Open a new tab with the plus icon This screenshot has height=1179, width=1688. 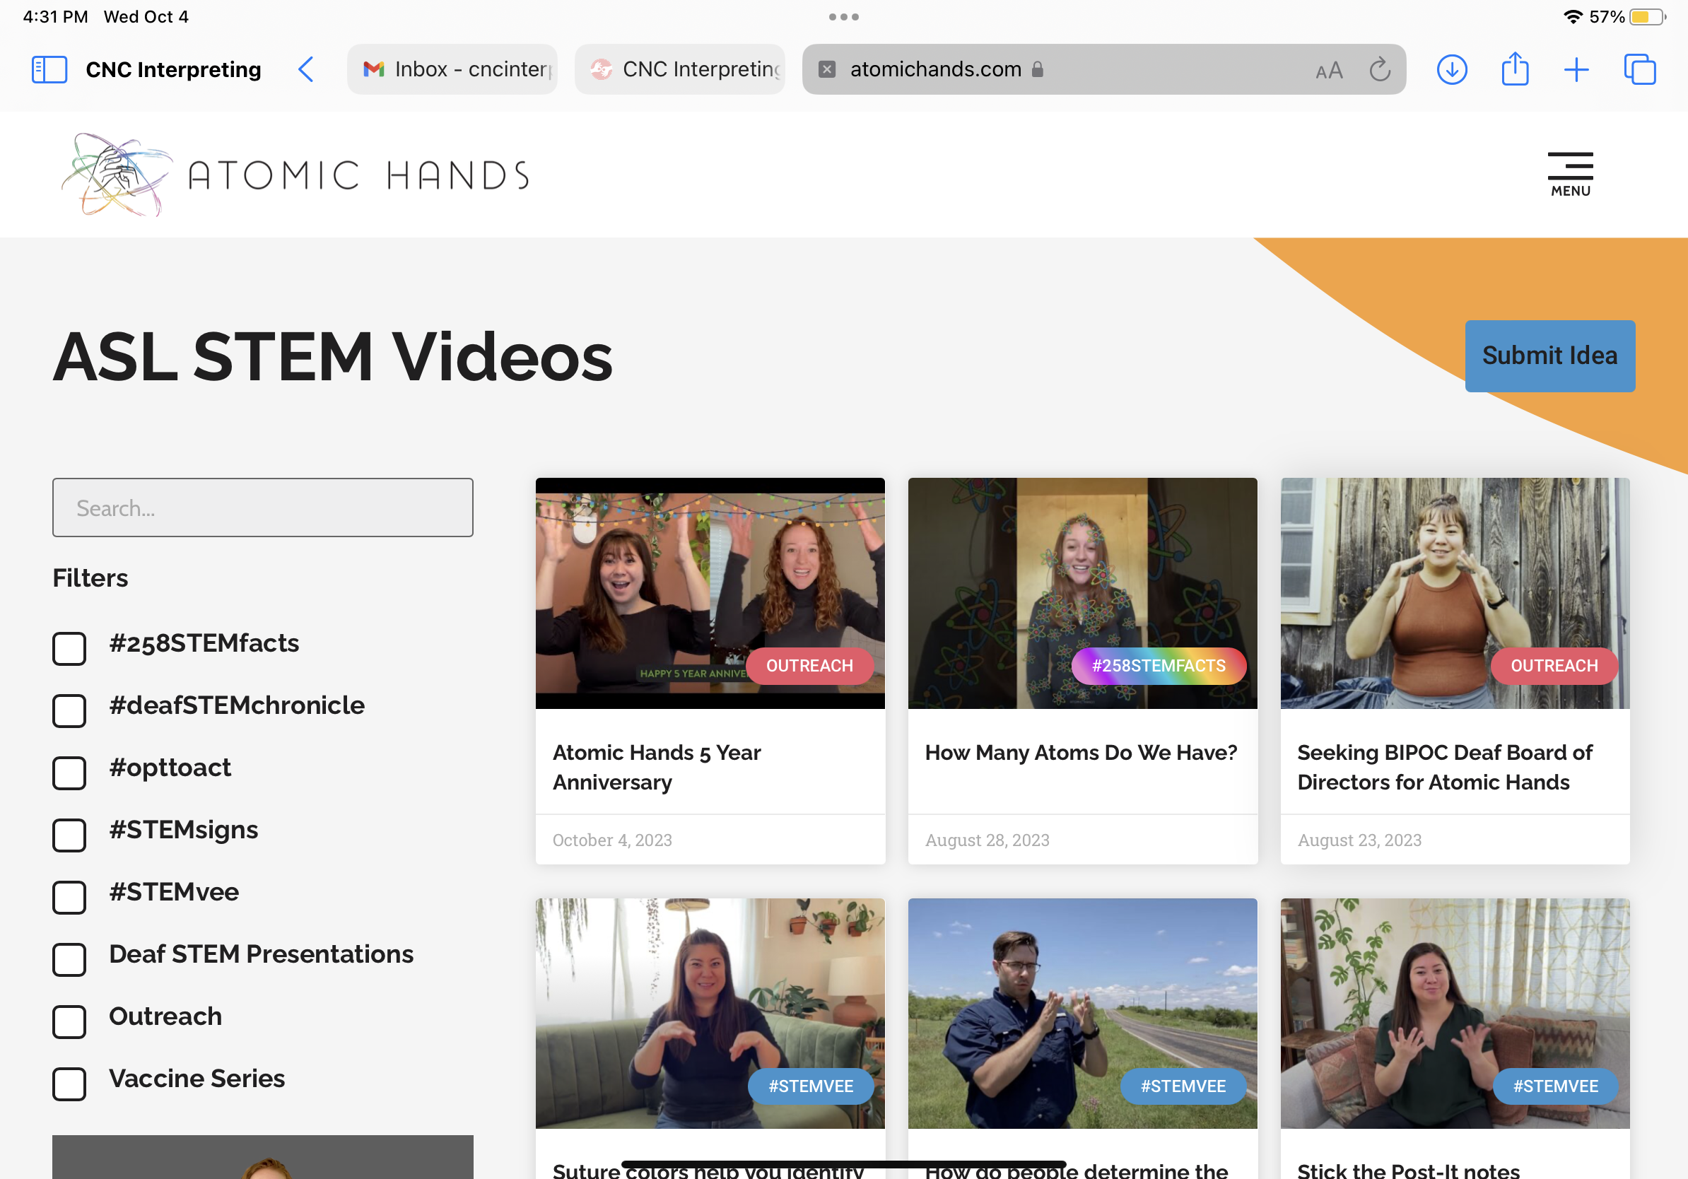1576,70
